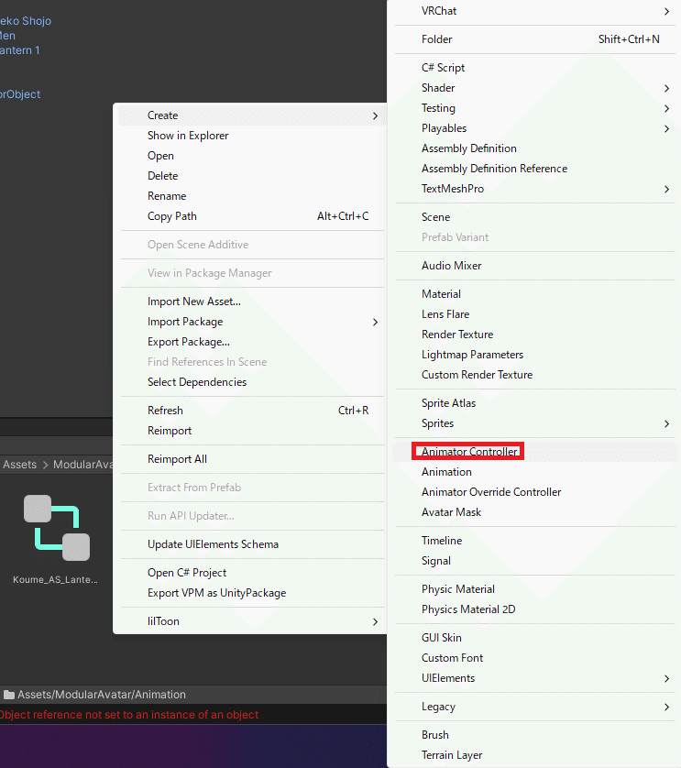This screenshot has width=681, height=768.
Task: Select the 'eko Shojo' hierarchy item
Action: (x=26, y=21)
